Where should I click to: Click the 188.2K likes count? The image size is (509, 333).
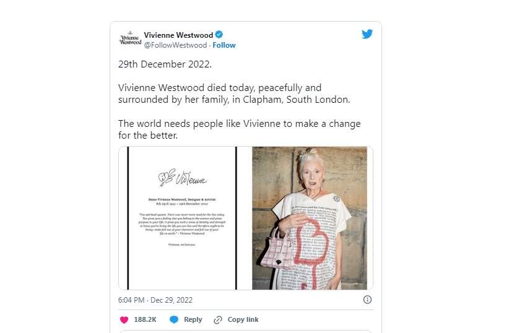point(145,319)
